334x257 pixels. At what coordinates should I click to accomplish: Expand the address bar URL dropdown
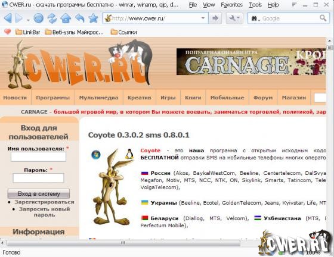click(x=203, y=18)
